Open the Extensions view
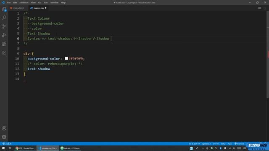This screenshot has height=151, width=269. point(4,44)
